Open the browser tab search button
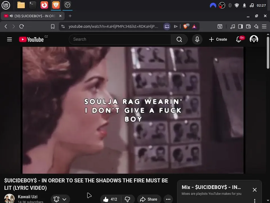The image size is (270, 203). pyautogui.click(x=220, y=27)
